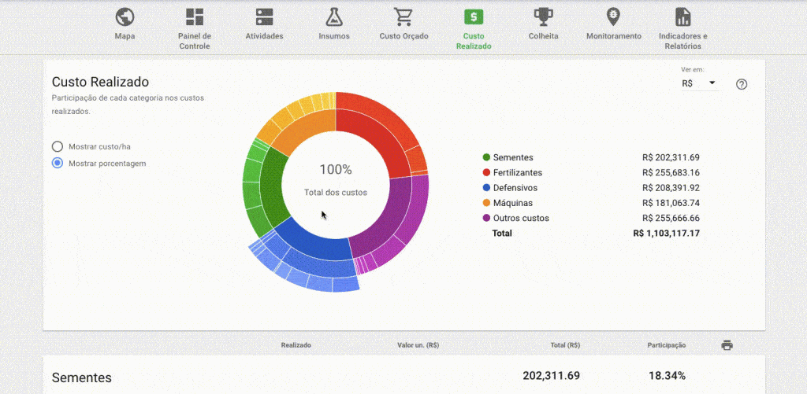
Task: Print the cost table using printer icon
Action: (727, 345)
